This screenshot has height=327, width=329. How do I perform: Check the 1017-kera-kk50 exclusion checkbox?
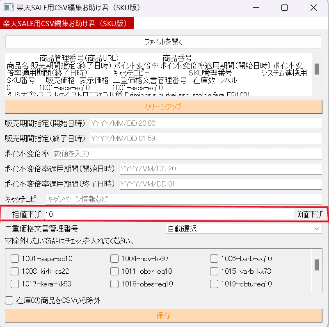tap(15, 284)
